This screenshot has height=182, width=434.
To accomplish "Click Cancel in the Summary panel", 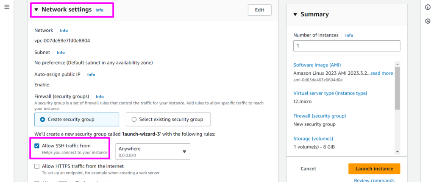I will point(308,168).
